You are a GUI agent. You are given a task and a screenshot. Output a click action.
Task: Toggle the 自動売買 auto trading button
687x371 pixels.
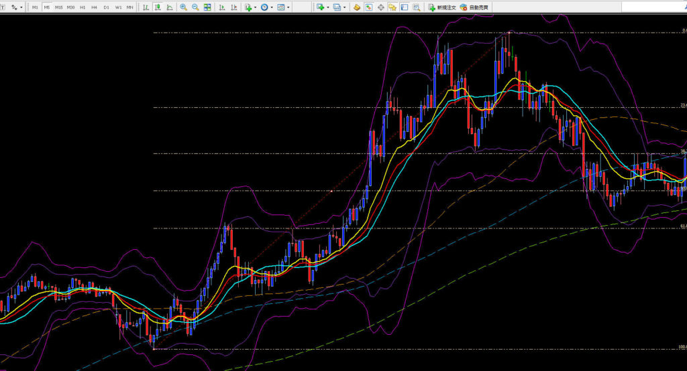click(474, 7)
